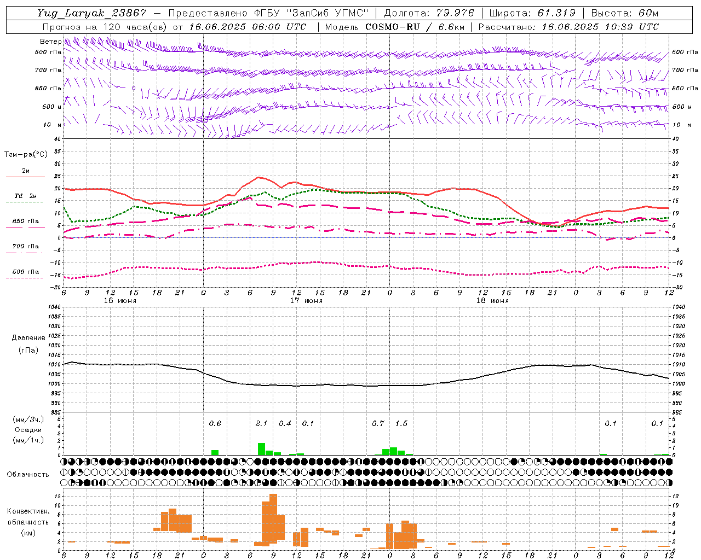Click the 1.5 precipitation total
701x560 pixels.
click(401, 424)
